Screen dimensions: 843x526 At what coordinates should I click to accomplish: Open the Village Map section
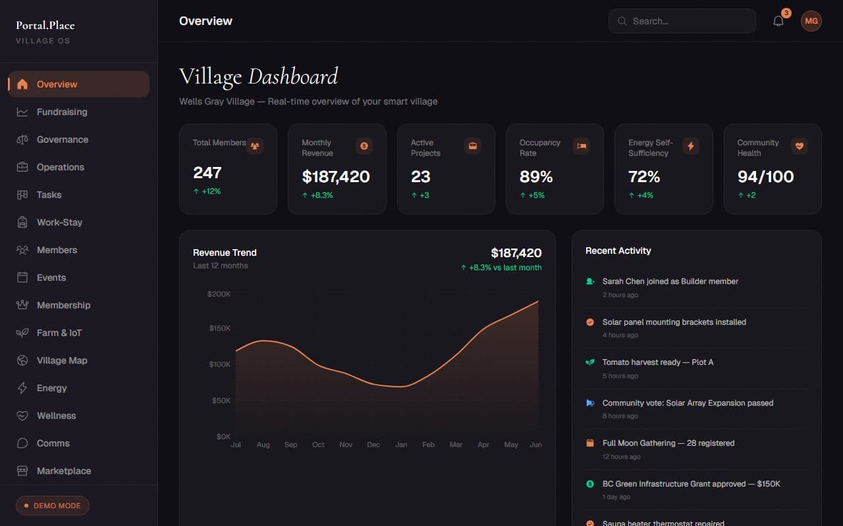[61, 360]
